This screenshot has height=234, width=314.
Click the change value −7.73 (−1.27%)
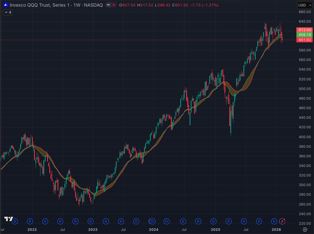point(204,5)
